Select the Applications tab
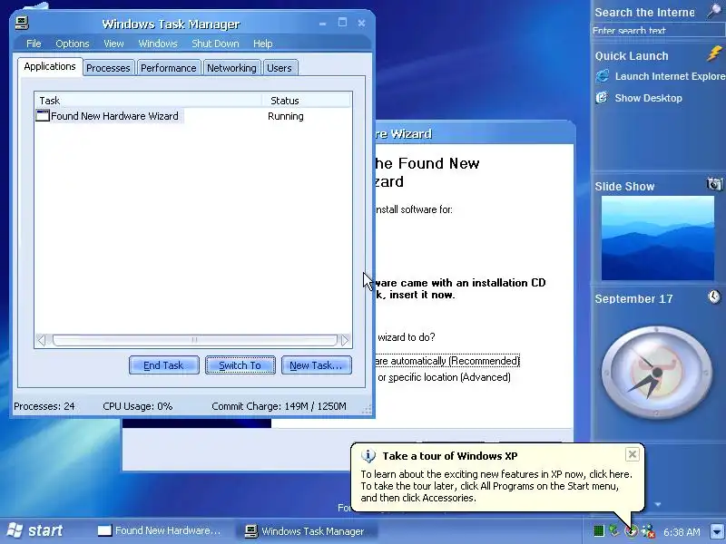The height and width of the screenshot is (544, 726). tap(50, 66)
